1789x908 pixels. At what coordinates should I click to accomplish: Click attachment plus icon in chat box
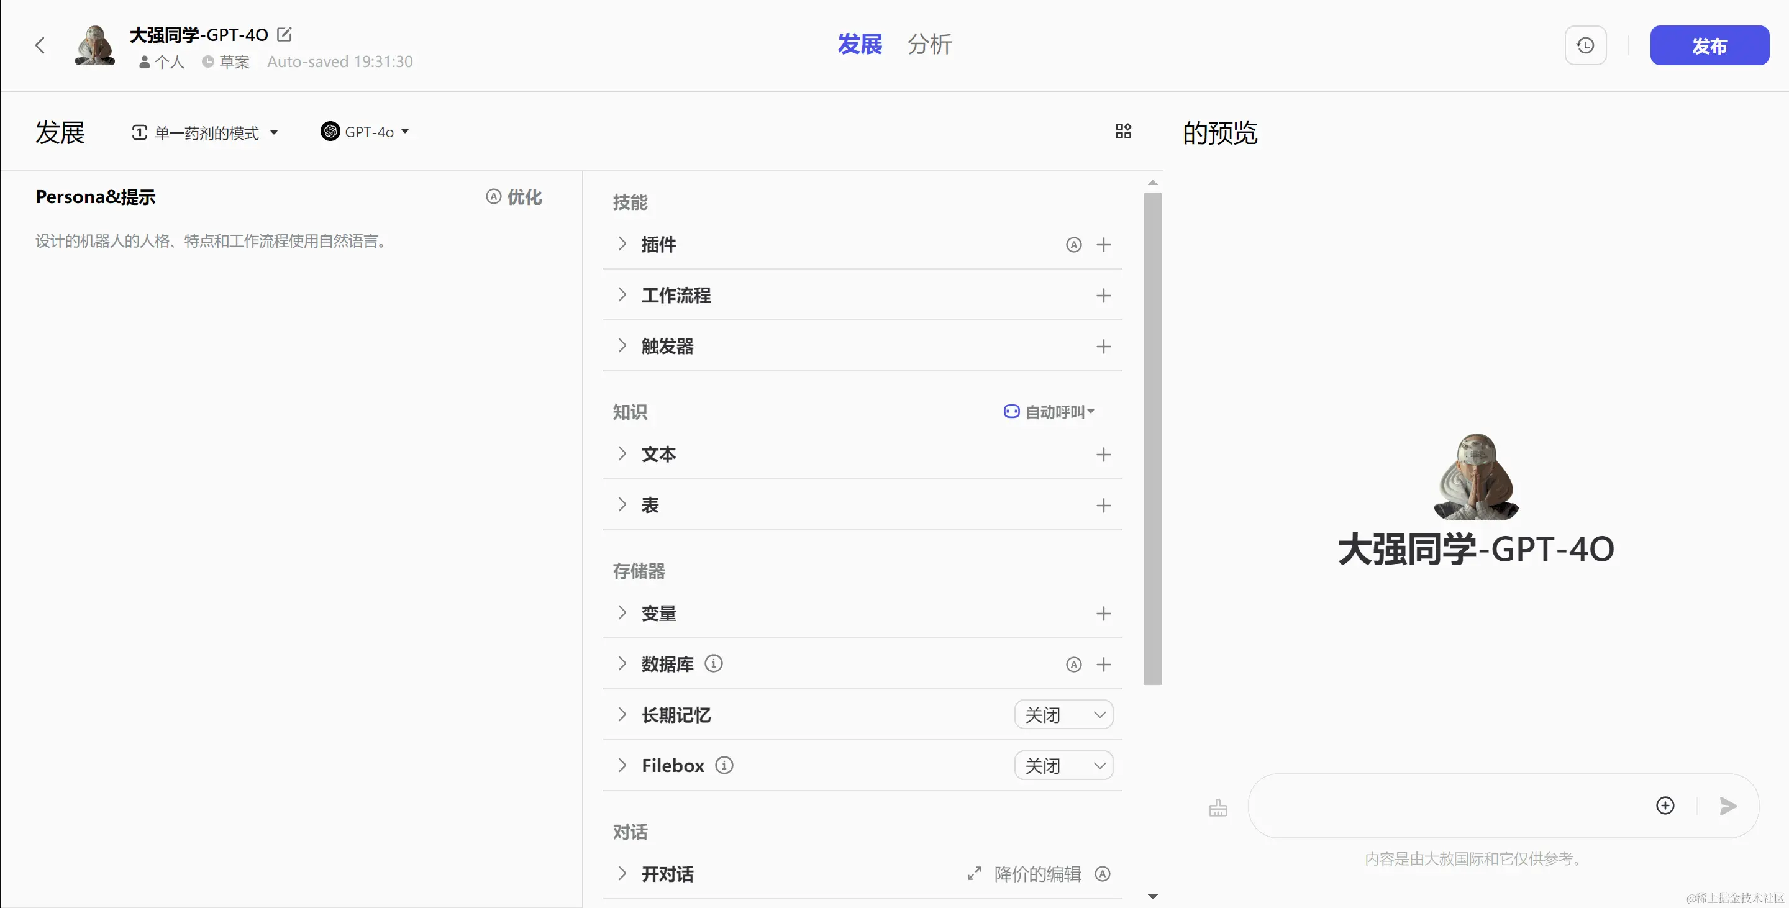click(x=1665, y=806)
